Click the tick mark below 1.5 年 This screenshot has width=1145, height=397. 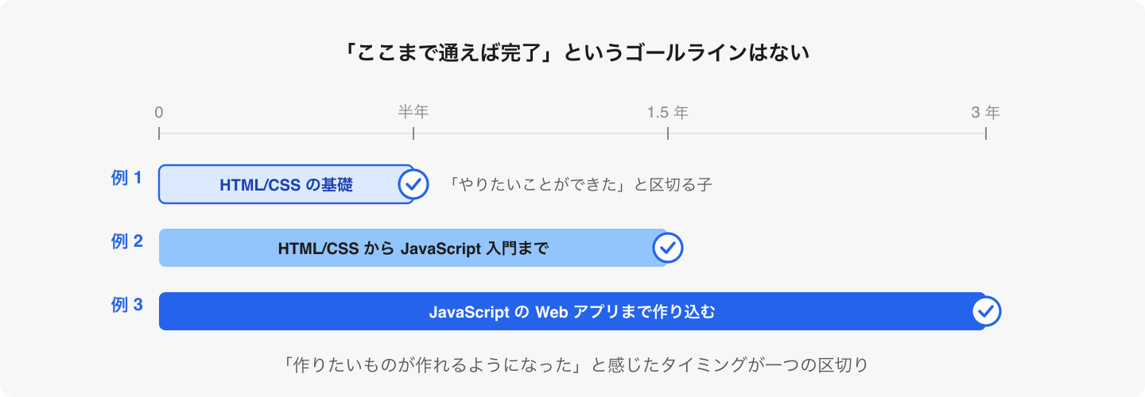pos(668,133)
